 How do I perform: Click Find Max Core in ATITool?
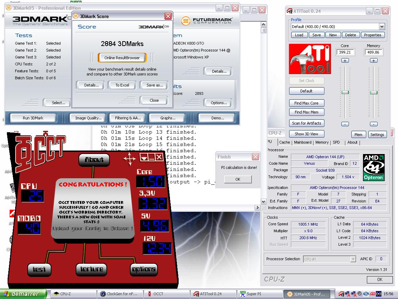coord(306,103)
